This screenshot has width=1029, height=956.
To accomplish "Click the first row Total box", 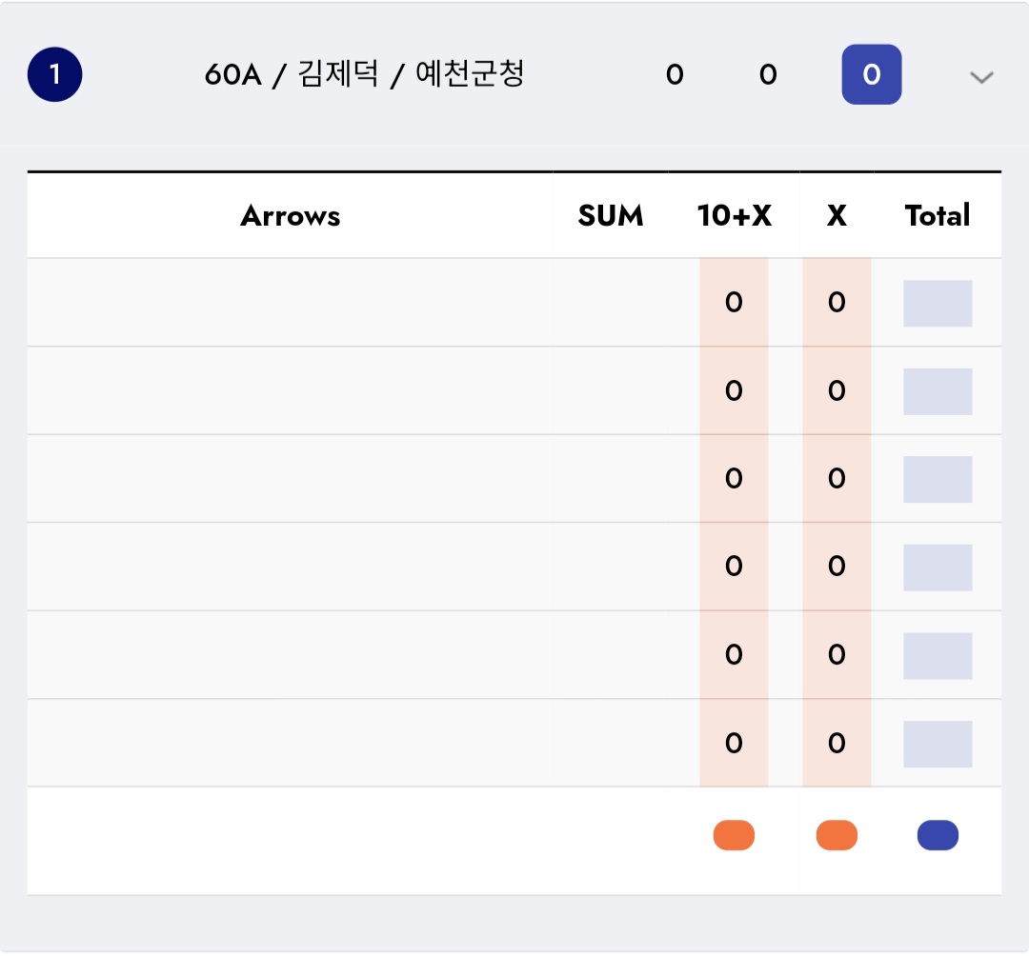I will click(938, 303).
